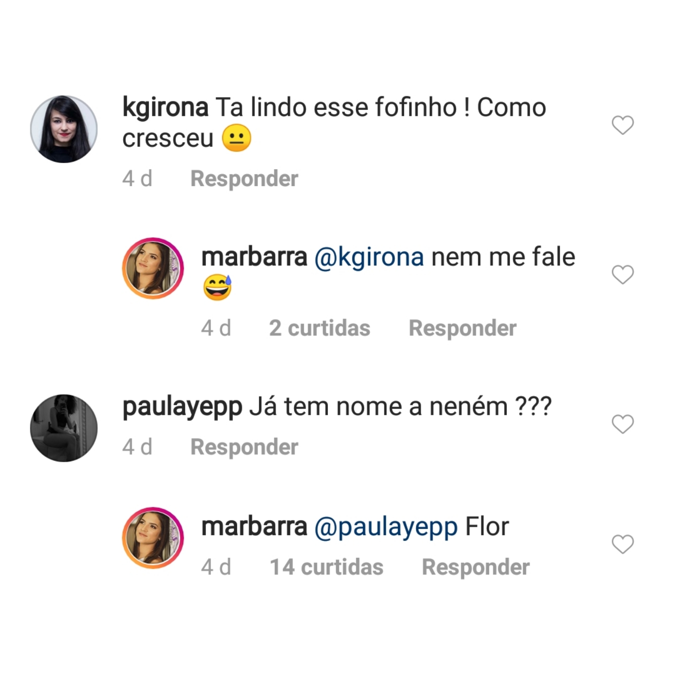View who liked: 2 curtidas
Image resolution: width=675 pixels, height=675 pixels.
click(319, 328)
